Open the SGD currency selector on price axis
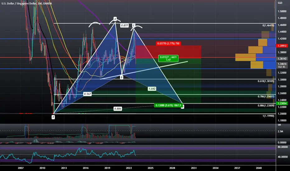 click(x=280, y=3)
